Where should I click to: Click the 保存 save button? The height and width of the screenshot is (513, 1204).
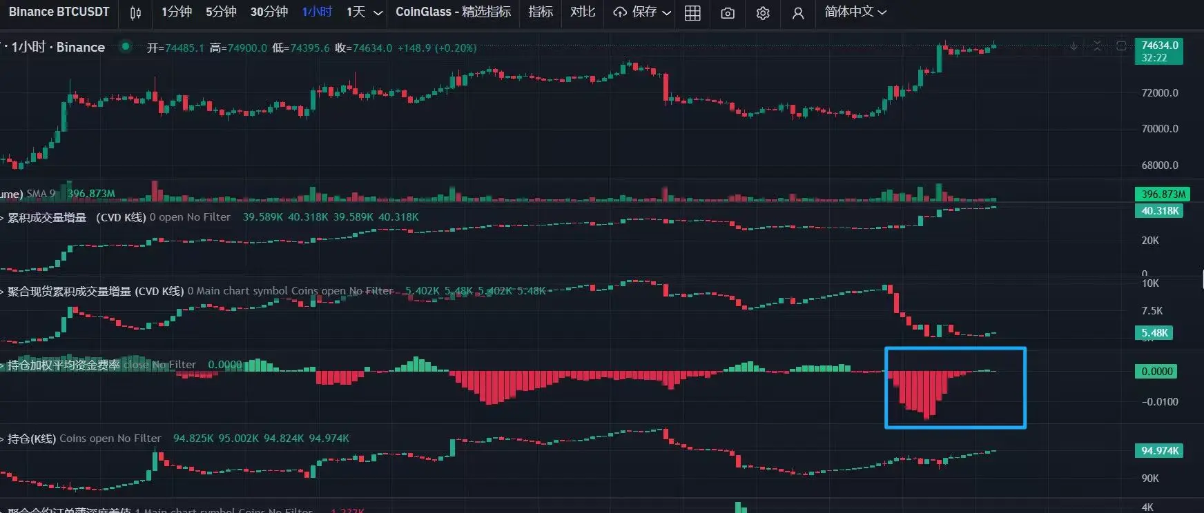point(645,12)
